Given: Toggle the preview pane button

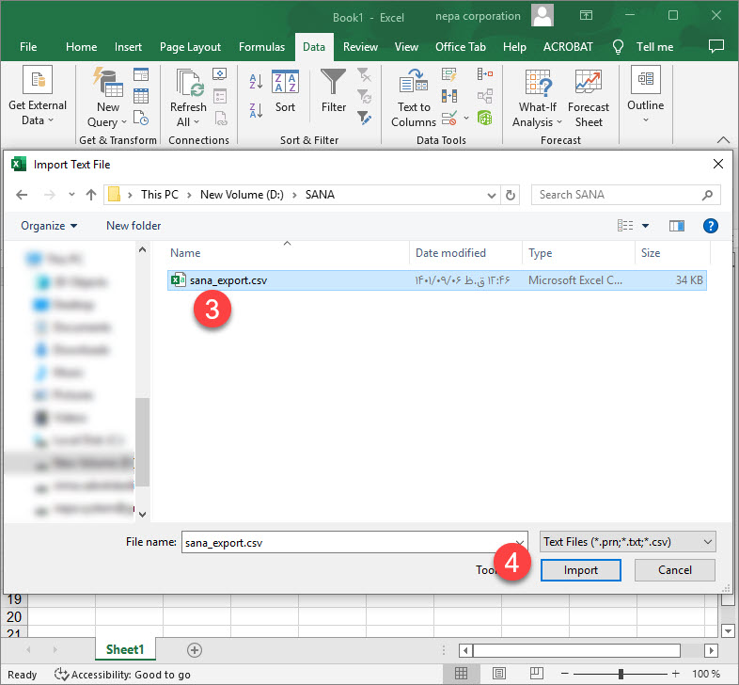Looking at the screenshot, I should click(677, 226).
